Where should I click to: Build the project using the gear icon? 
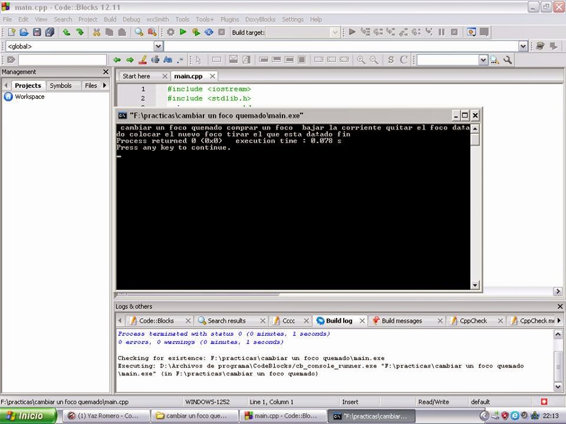[172, 32]
